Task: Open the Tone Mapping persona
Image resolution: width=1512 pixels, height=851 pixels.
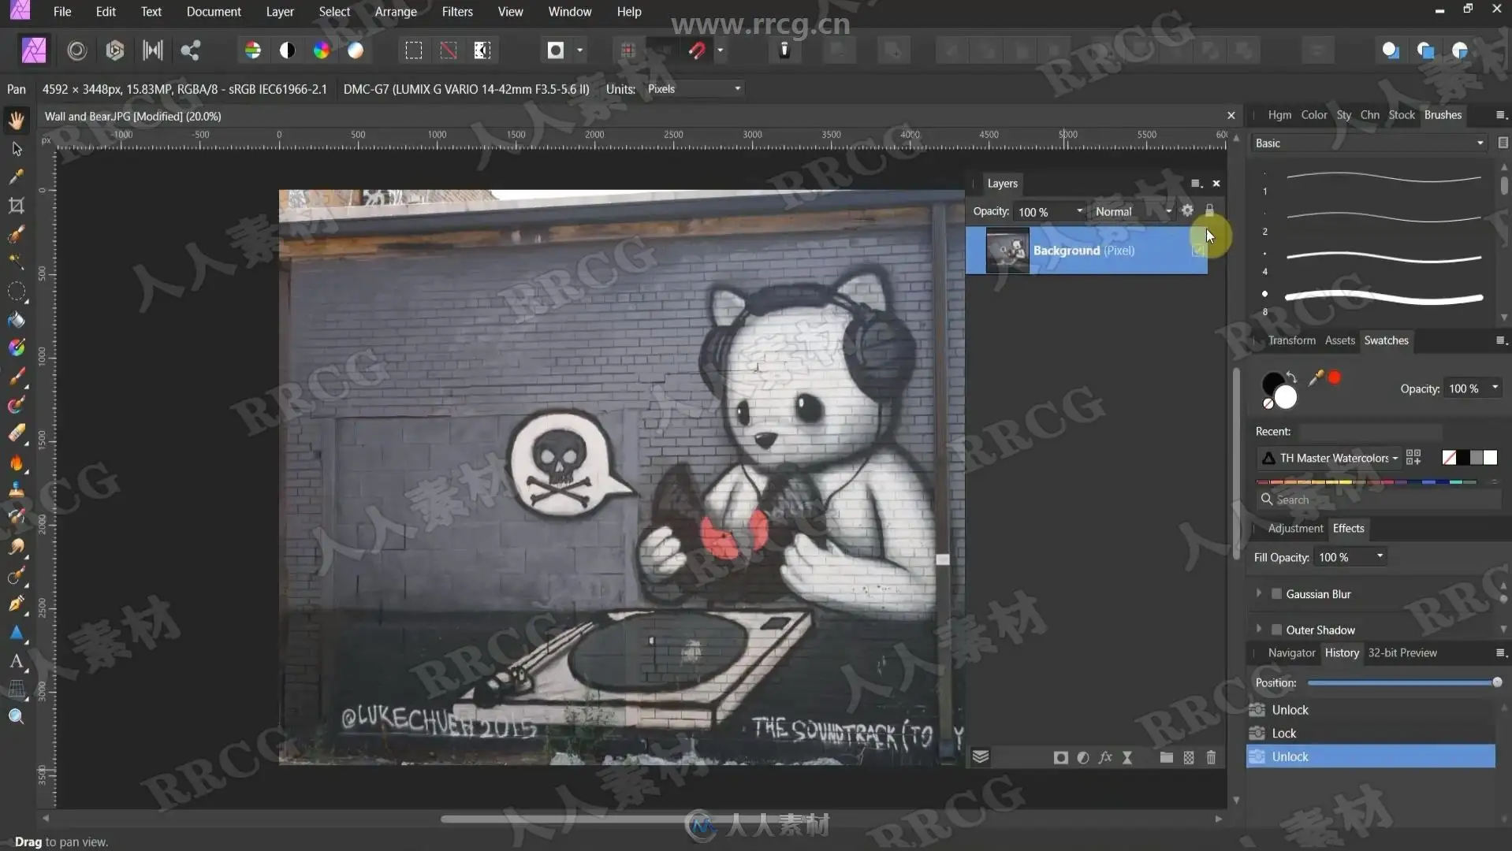Action: coord(153,50)
